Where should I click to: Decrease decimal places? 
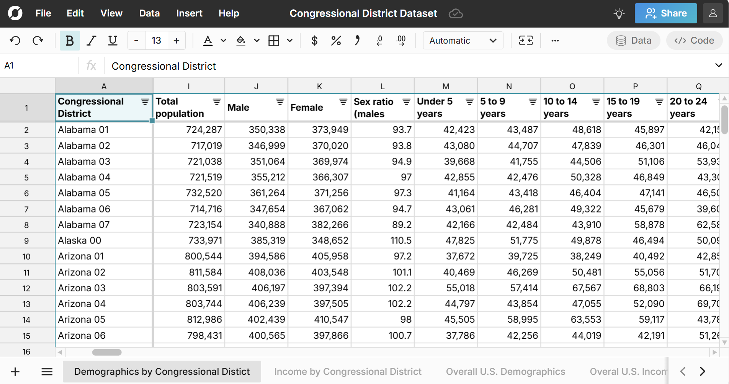point(379,41)
